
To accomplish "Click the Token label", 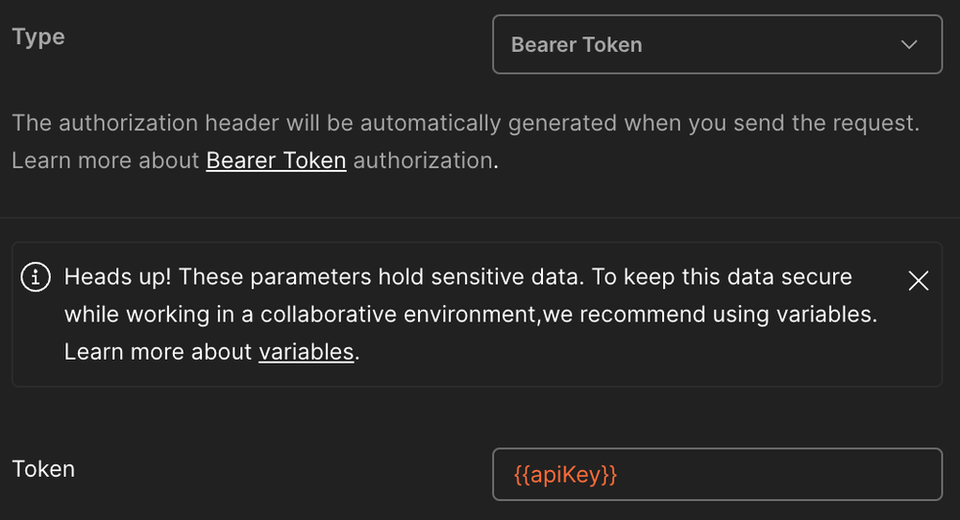I will (43, 469).
